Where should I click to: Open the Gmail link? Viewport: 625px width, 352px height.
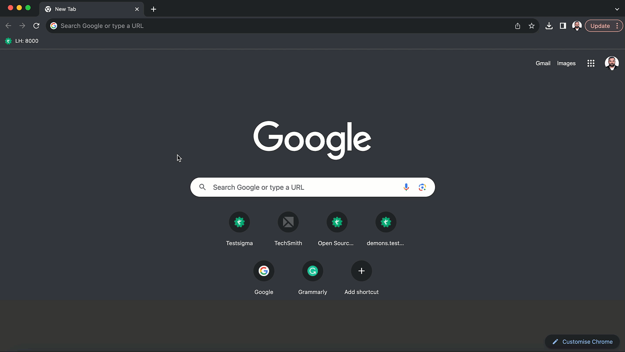click(x=543, y=63)
